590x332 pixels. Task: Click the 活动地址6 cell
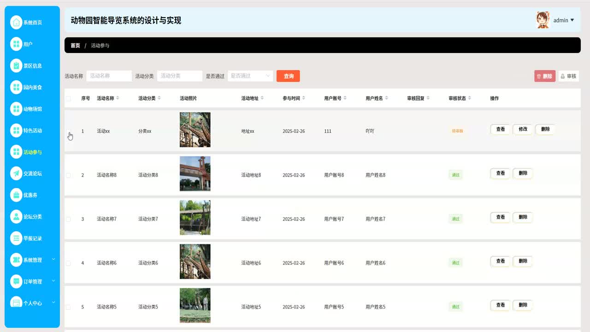click(251, 263)
